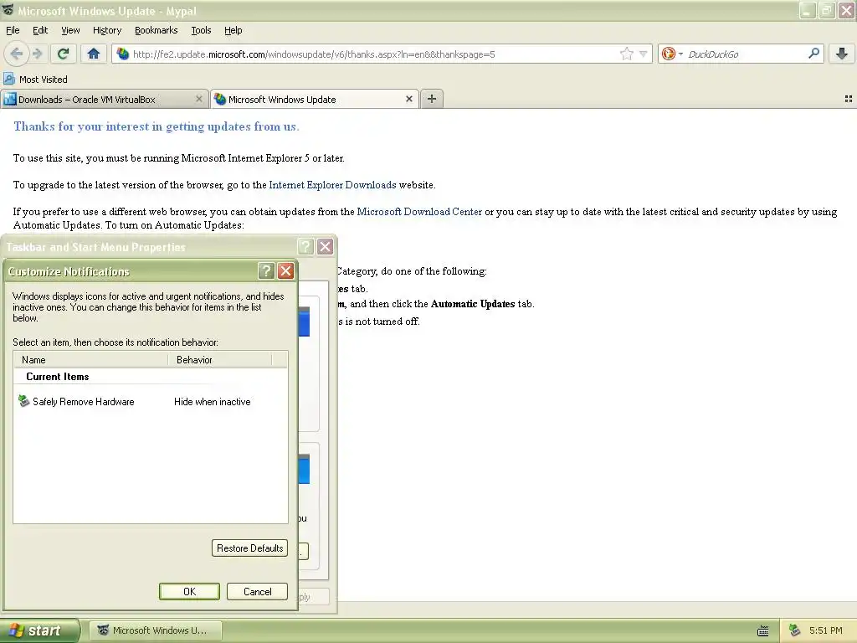The image size is (857, 643).
Task: Click Cancel in Customize Notifications
Action: [x=257, y=592]
